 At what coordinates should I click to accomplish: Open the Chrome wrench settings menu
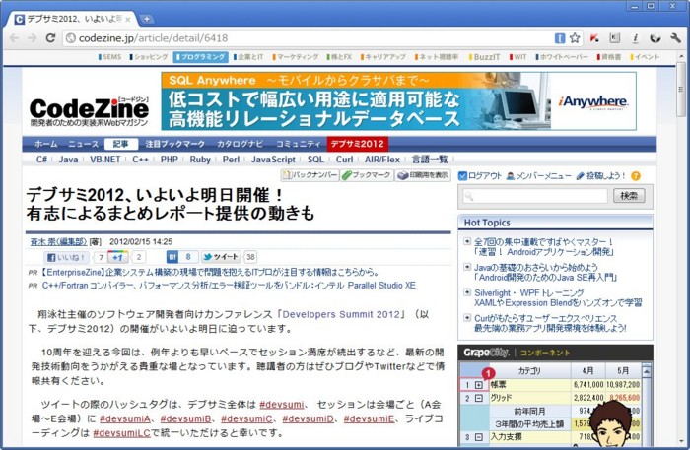[x=675, y=38]
